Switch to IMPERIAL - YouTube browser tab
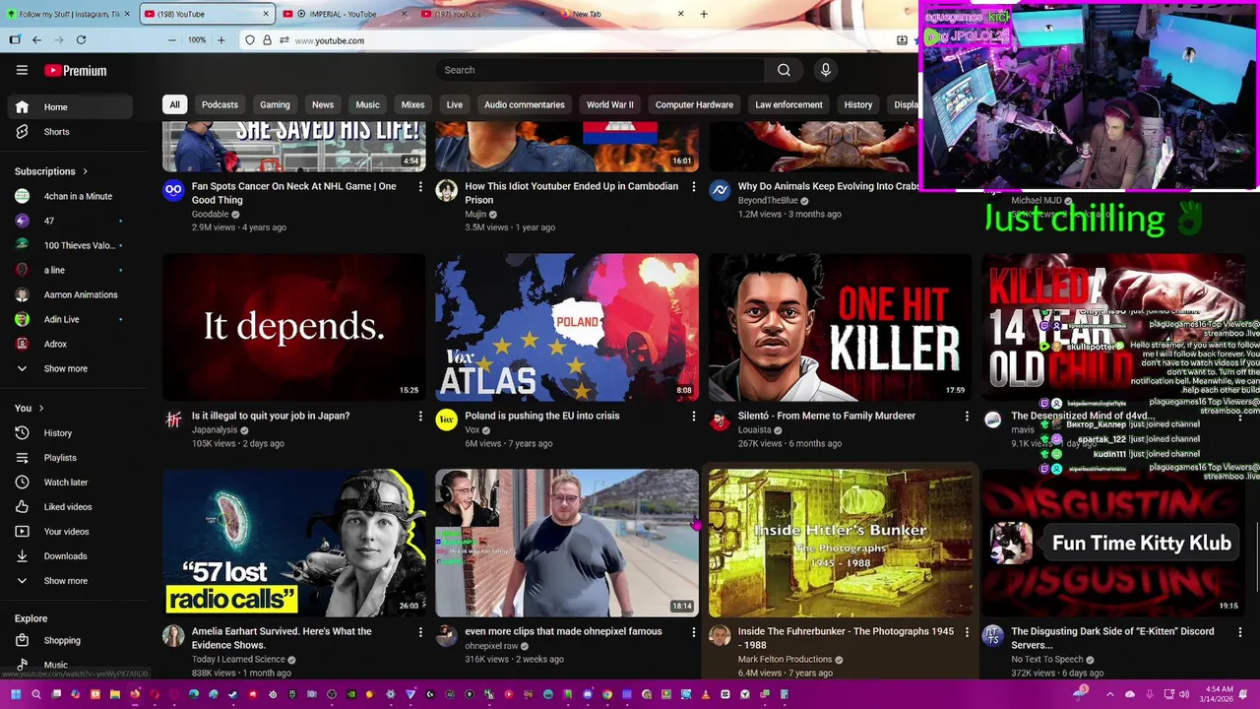Viewport: 1260px width, 709px height. coord(343,14)
